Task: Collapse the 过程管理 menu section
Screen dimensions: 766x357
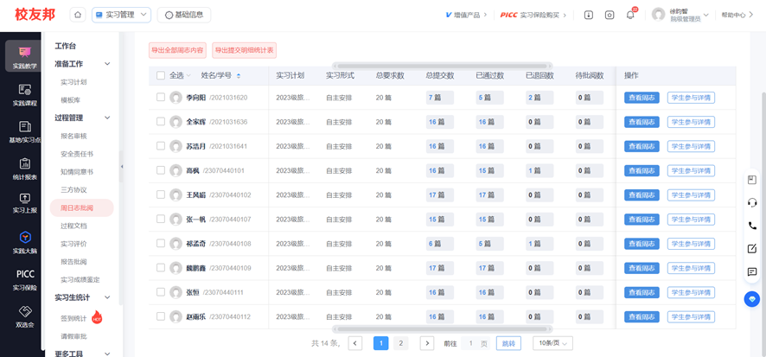Action: click(107, 118)
